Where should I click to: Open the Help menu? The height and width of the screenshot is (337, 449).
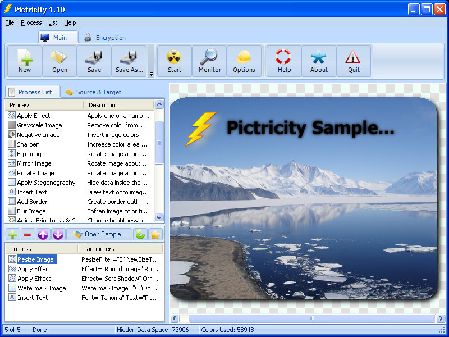point(70,22)
